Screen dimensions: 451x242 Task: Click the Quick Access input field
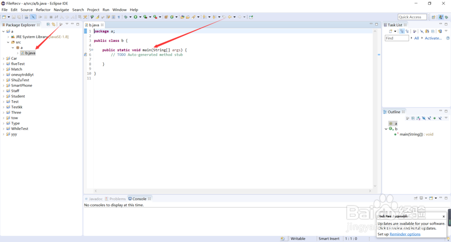pos(412,17)
